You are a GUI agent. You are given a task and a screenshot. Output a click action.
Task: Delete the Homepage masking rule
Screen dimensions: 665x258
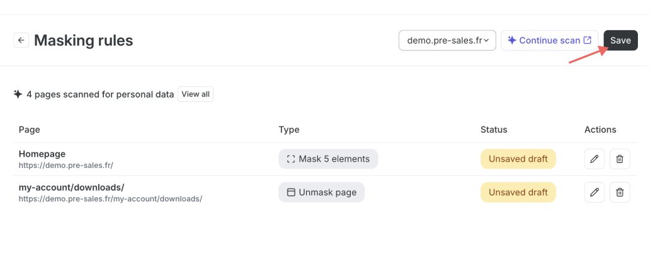[620, 159]
